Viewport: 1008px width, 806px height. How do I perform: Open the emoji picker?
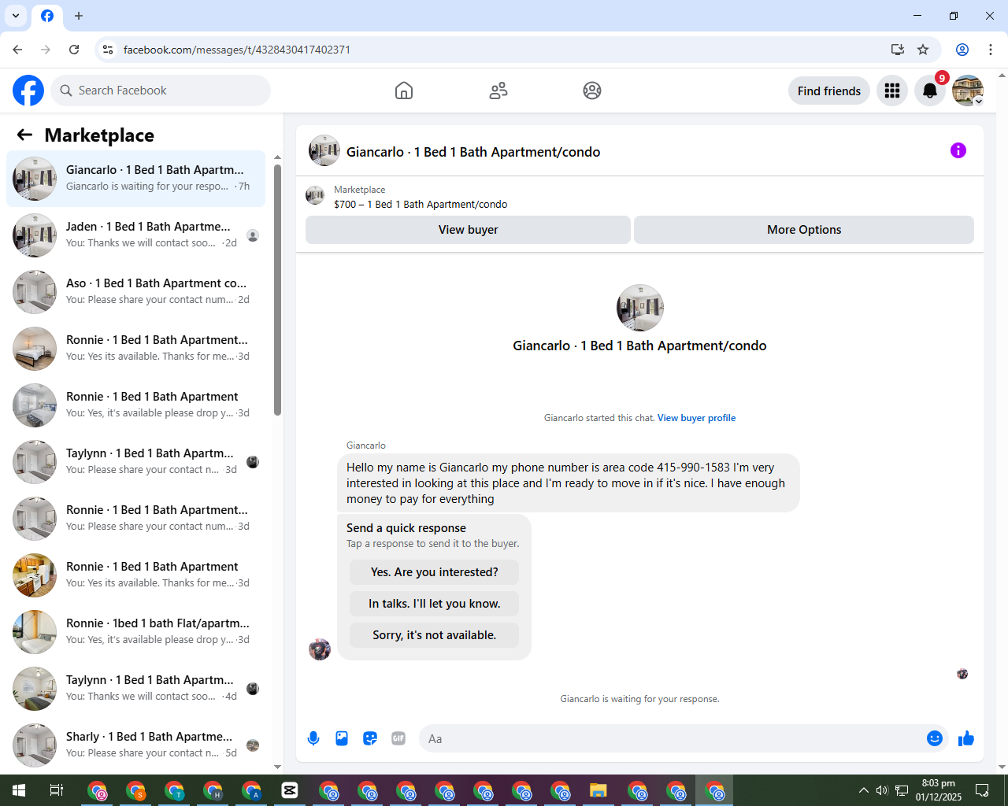[x=935, y=738]
